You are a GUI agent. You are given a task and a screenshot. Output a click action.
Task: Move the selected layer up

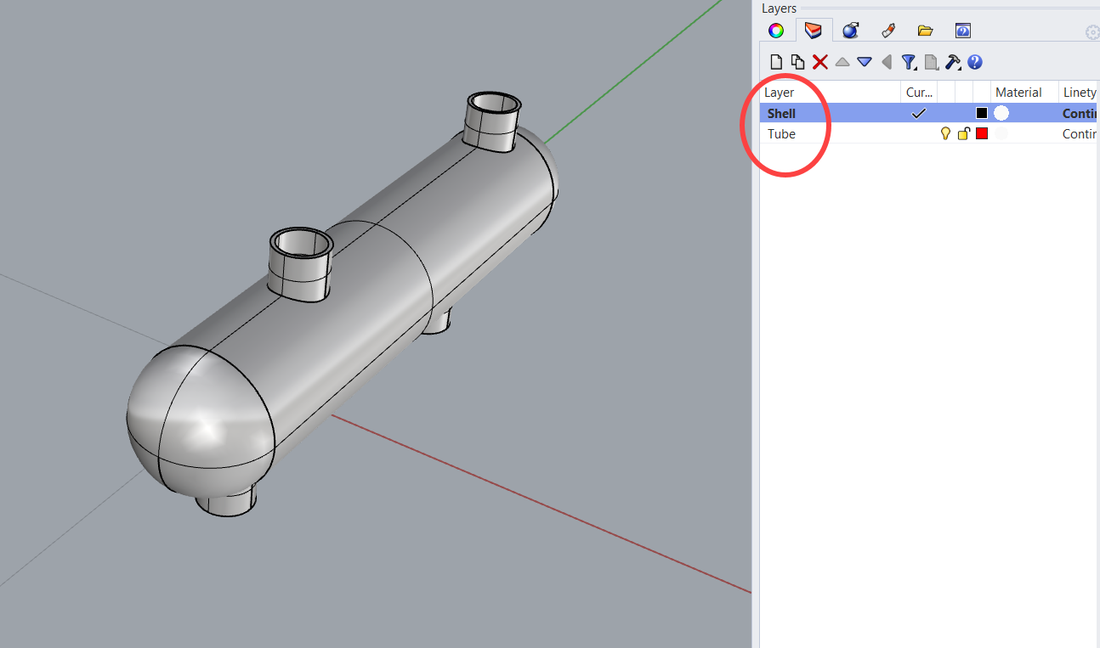pyautogui.click(x=842, y=61)
